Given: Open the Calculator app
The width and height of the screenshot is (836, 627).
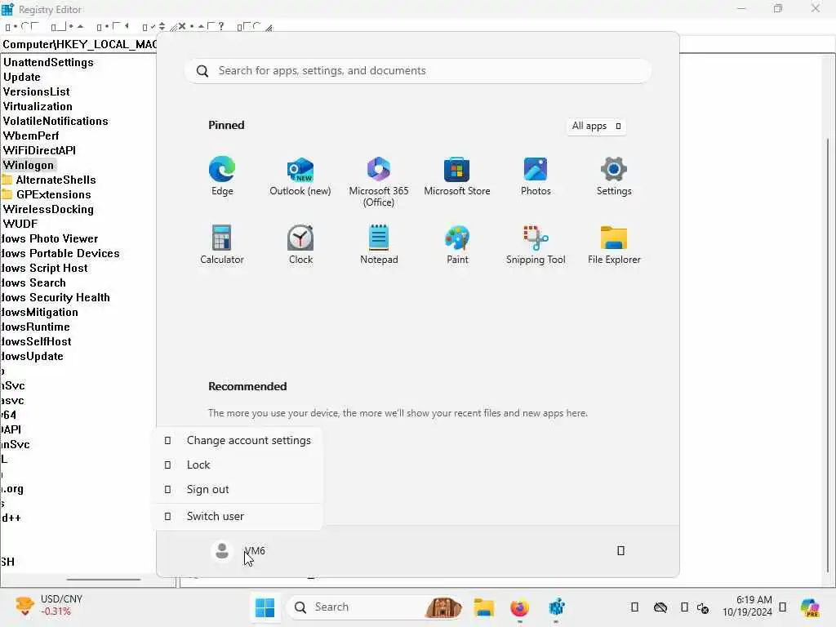Looking at the screenshot, I should click(222, 245).
